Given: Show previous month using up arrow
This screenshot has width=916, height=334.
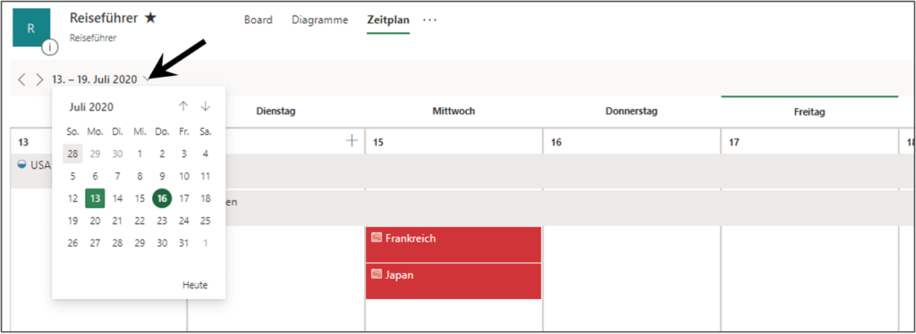Looking at the screenshot, I should coord(183,106).
